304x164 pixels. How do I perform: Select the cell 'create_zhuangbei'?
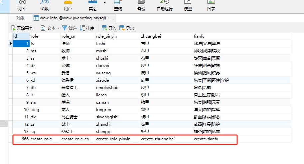tap(167, 139)
